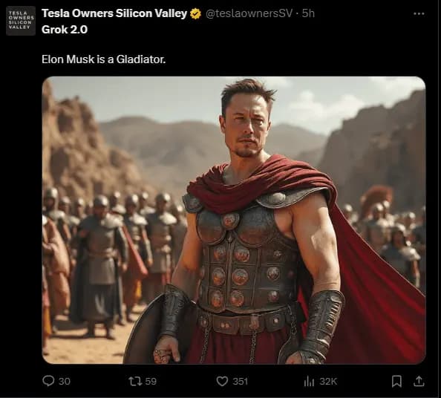
Task: Click the repost count 59
Action: [151, 381]
